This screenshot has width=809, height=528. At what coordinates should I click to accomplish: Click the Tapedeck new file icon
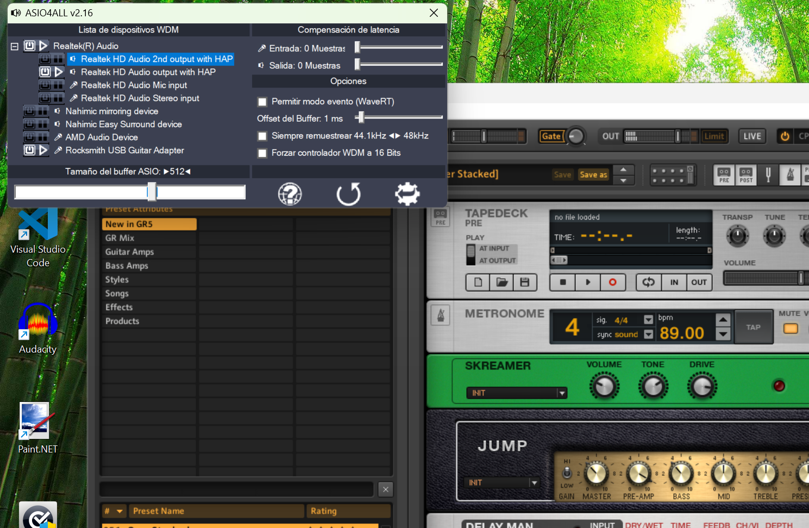tap(478, 282)
